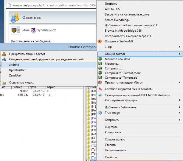Screen dimensions: 183x161
Task: Click the padlock icon for stopping sharing
Action: (4, 54)
